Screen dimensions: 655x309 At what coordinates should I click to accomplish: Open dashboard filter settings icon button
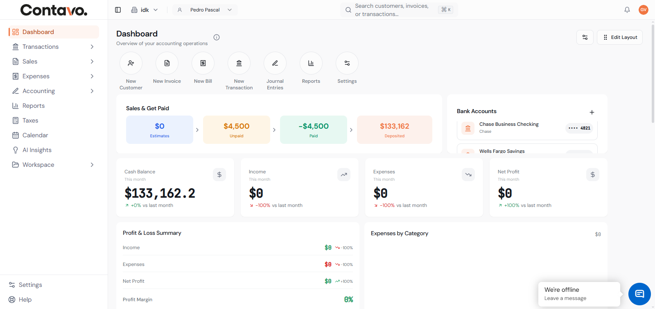585,37
